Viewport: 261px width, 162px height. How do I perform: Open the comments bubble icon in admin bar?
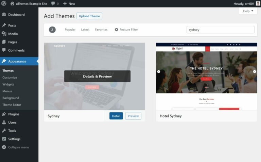click(x=53, y=3)
